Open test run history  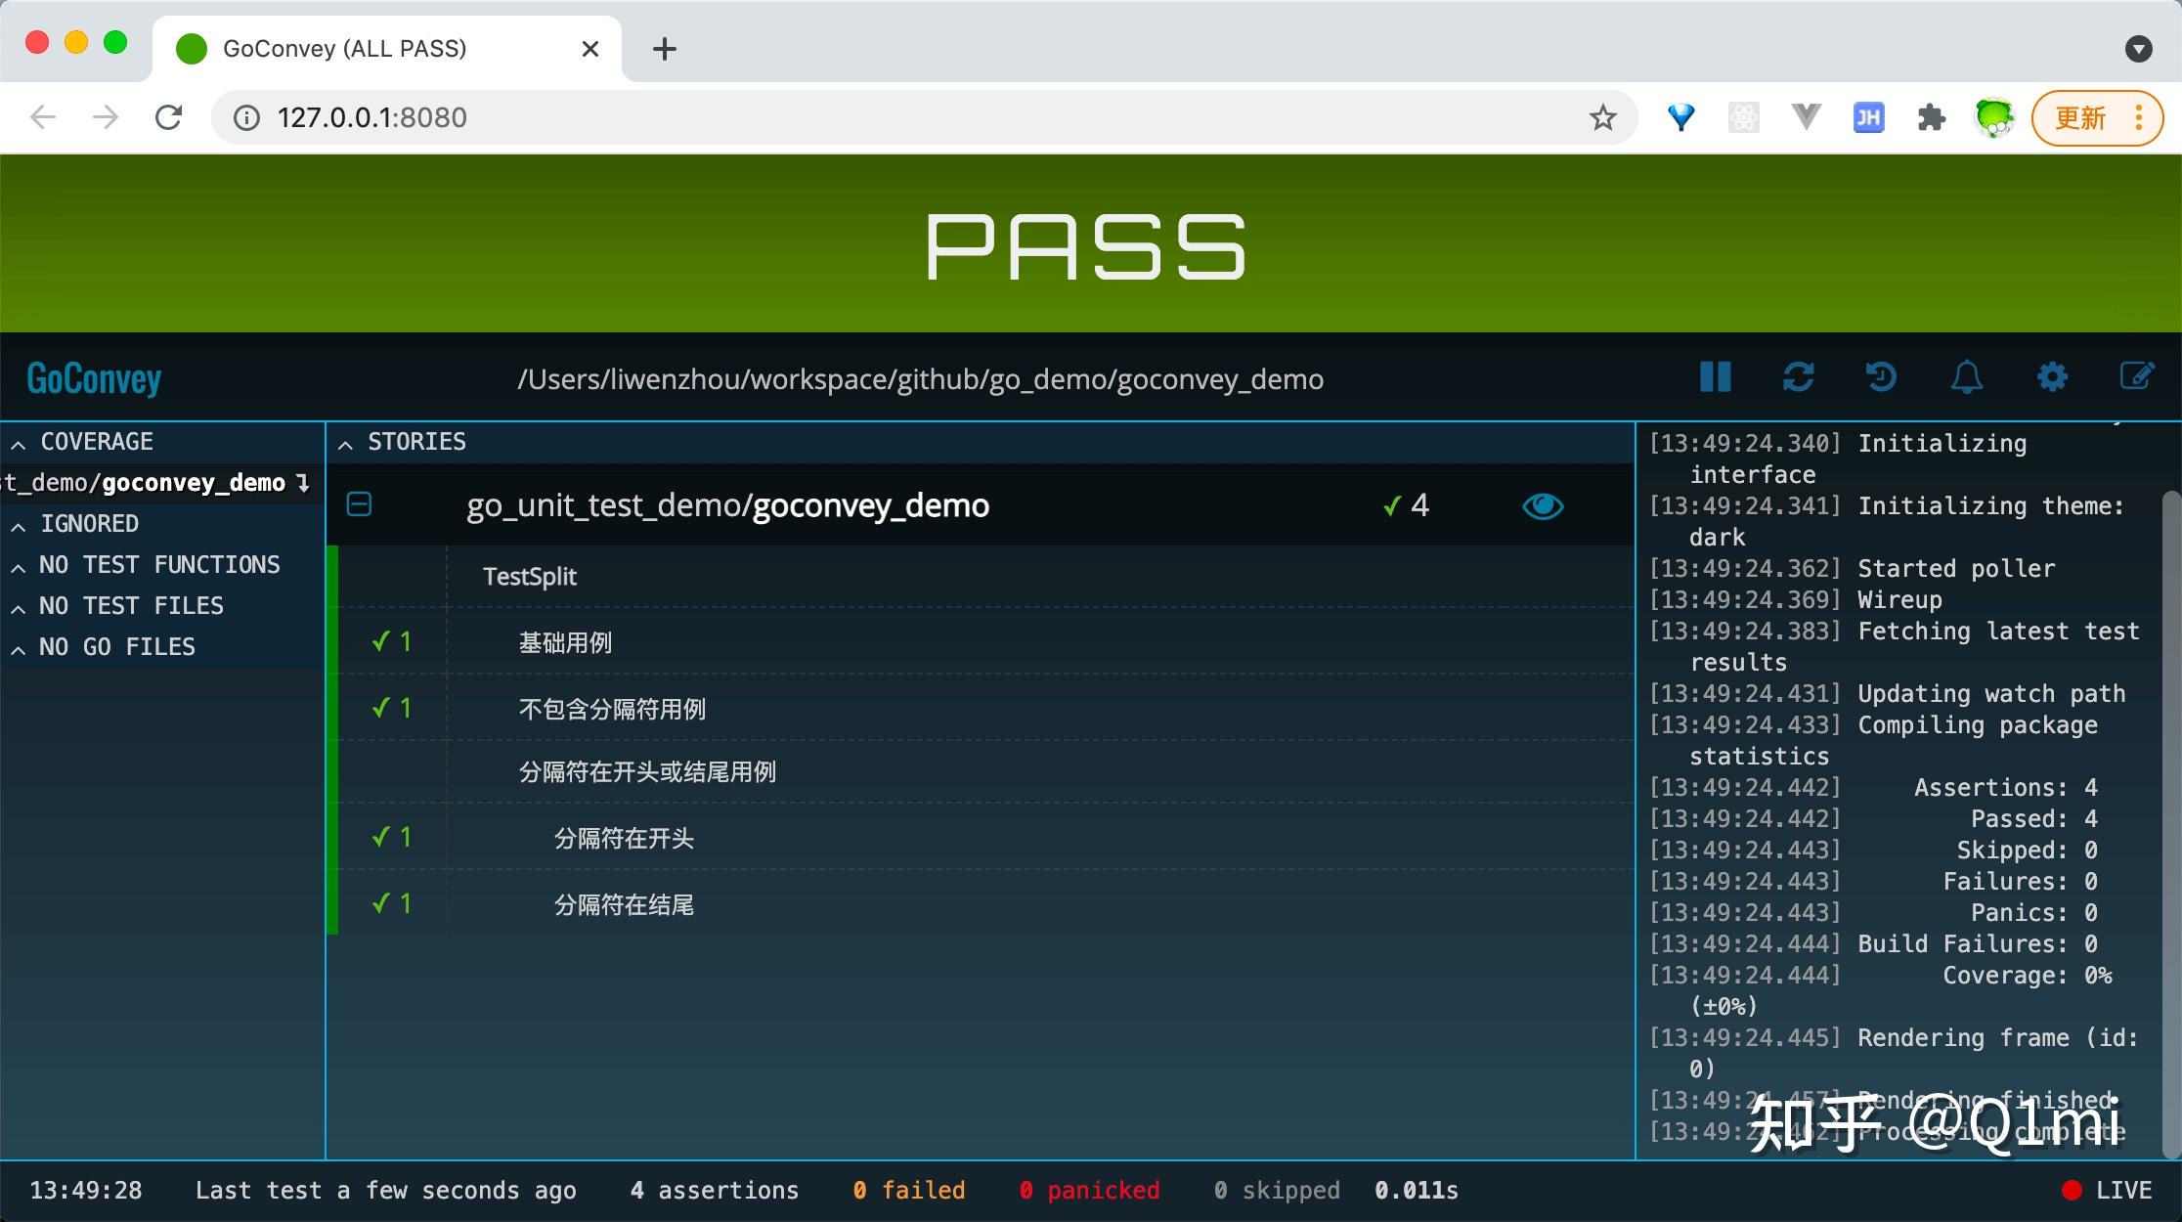point(1880,377)
